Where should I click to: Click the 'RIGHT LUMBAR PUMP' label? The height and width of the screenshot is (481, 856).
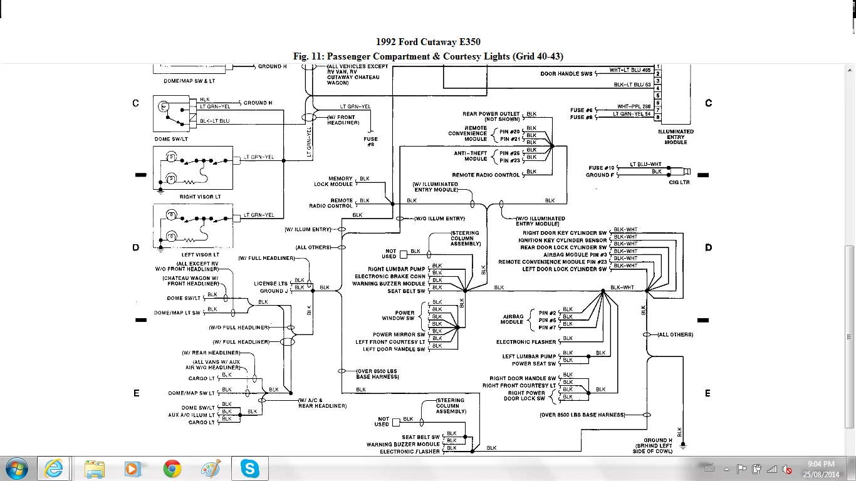(397, 269)
